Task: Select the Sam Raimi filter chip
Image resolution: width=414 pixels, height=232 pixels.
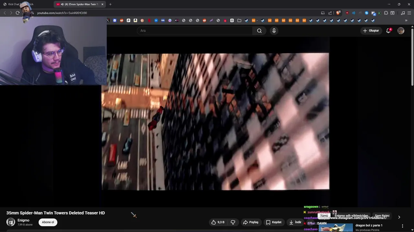Action: [382, 216]
